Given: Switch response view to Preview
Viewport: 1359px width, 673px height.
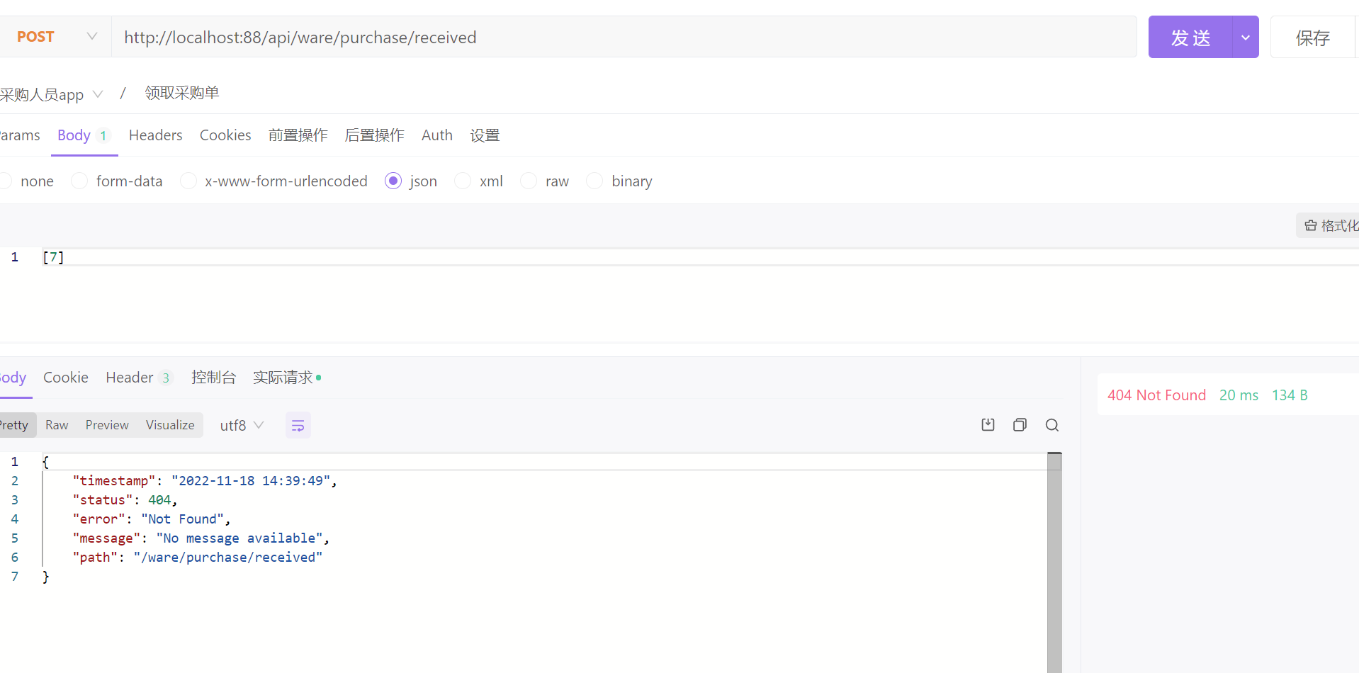Looking at the screenshot, I should (x=107, y=425).
